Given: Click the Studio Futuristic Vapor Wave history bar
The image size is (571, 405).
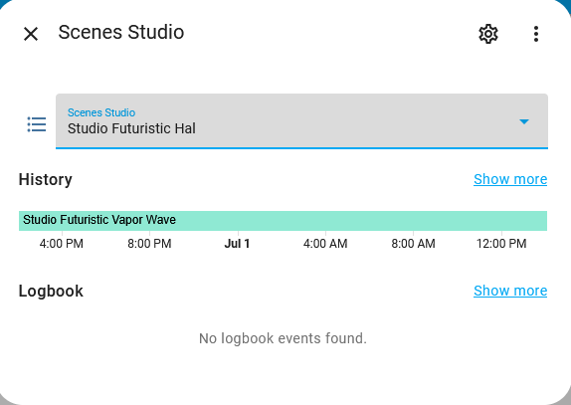Looking at the screenshot, I should pos(283,221).
